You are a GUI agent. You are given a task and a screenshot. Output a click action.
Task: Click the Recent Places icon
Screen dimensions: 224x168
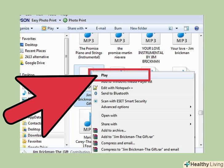coord(22,51)
